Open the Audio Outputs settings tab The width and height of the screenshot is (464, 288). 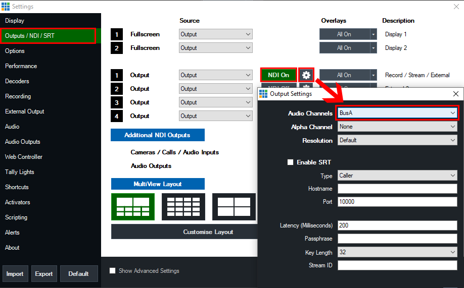click(x=23, y=142)
